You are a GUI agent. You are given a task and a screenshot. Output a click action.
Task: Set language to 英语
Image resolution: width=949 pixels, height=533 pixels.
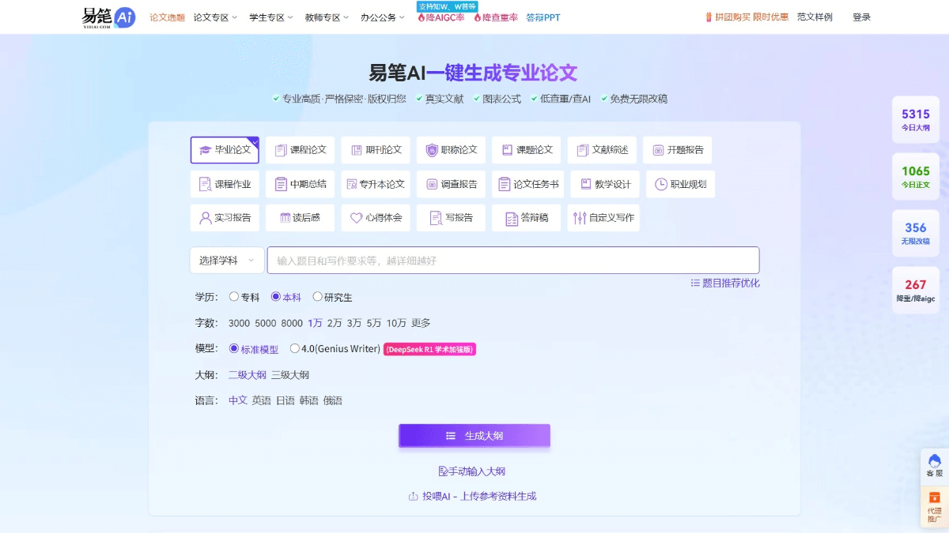(262, 400)
